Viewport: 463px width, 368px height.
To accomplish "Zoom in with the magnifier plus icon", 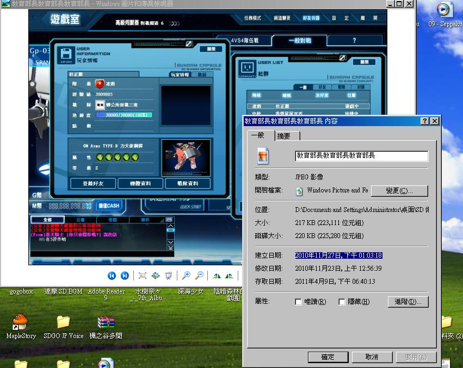I will click(x=186, y=276).
